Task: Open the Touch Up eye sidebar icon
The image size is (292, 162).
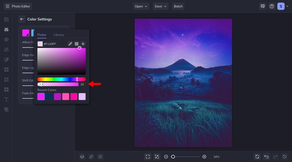Action: pyautogui.click(x=6, y=39)
